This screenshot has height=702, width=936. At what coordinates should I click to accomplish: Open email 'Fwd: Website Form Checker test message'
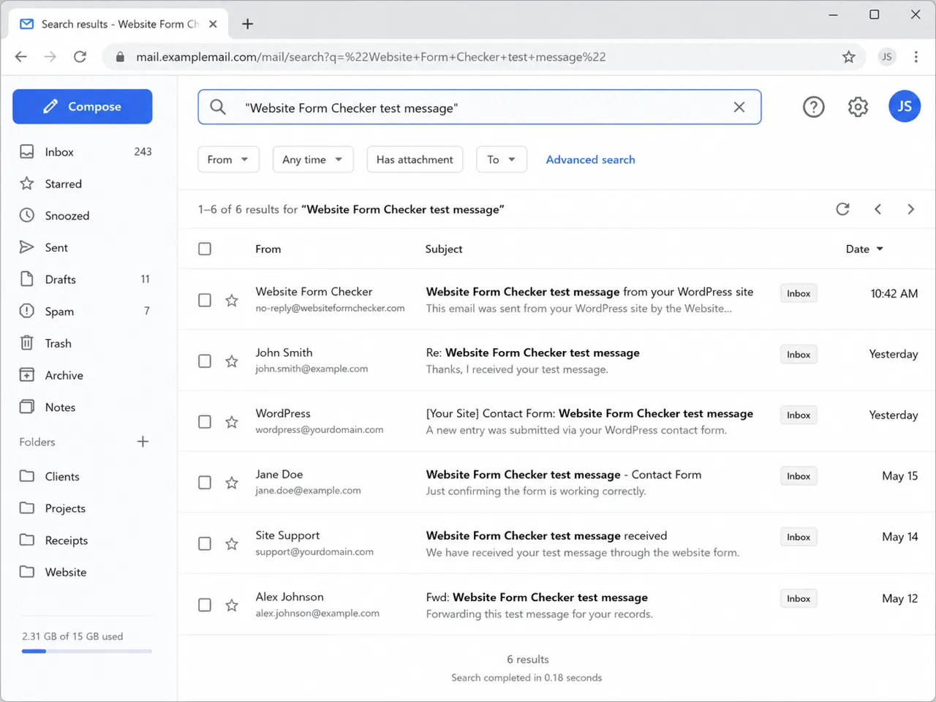click(537, 597)
